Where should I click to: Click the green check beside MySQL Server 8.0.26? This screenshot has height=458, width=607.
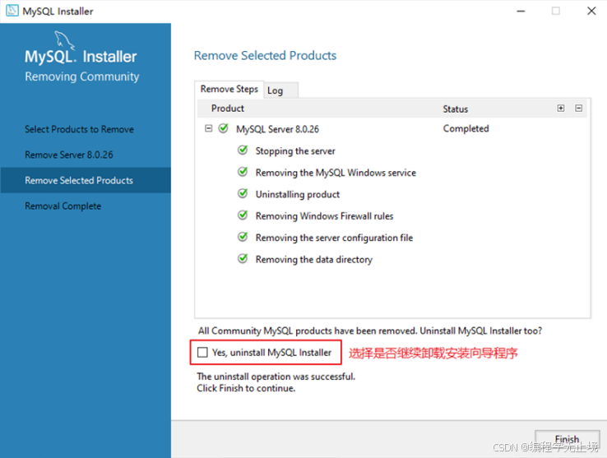click(x=224, y=128)
